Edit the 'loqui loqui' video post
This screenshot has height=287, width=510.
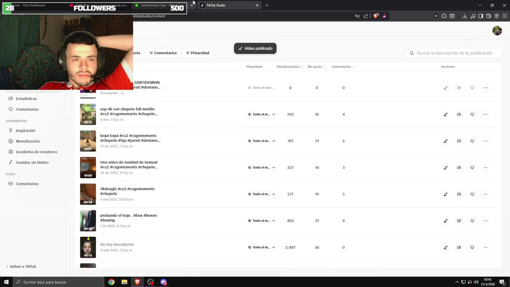pyautogui.click(x=445, y=141)
